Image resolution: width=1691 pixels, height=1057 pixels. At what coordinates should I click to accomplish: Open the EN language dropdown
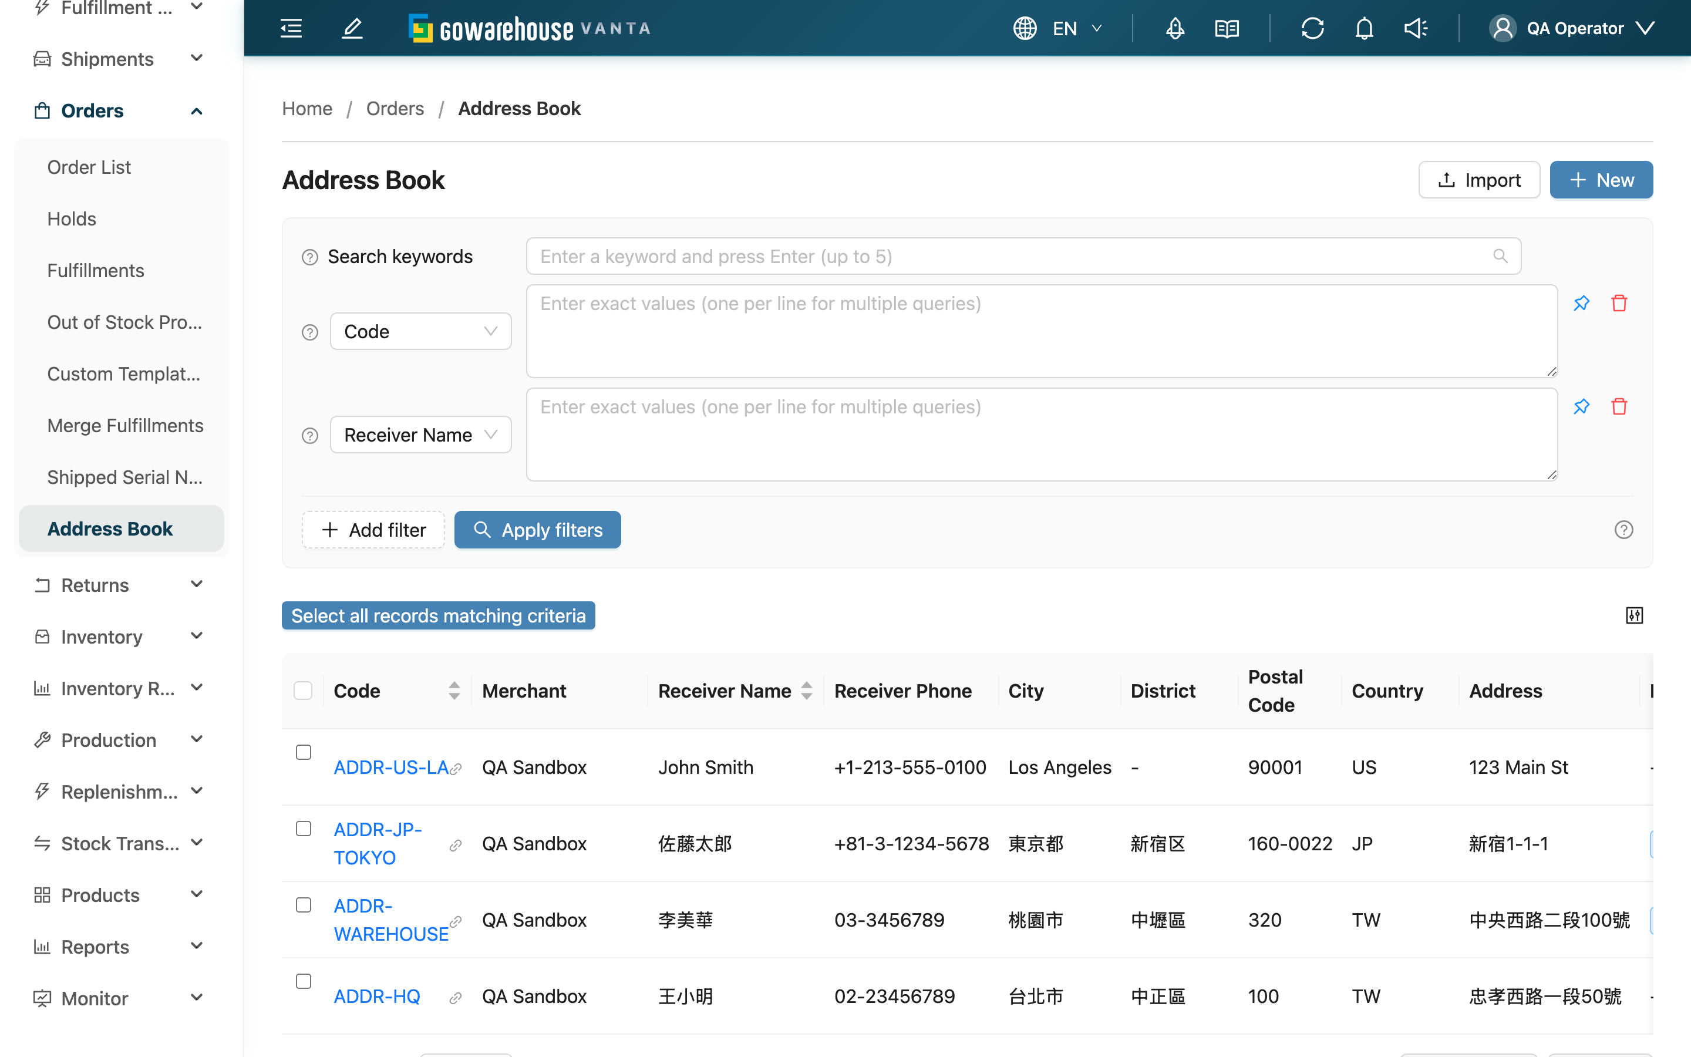pos(1077,28)
